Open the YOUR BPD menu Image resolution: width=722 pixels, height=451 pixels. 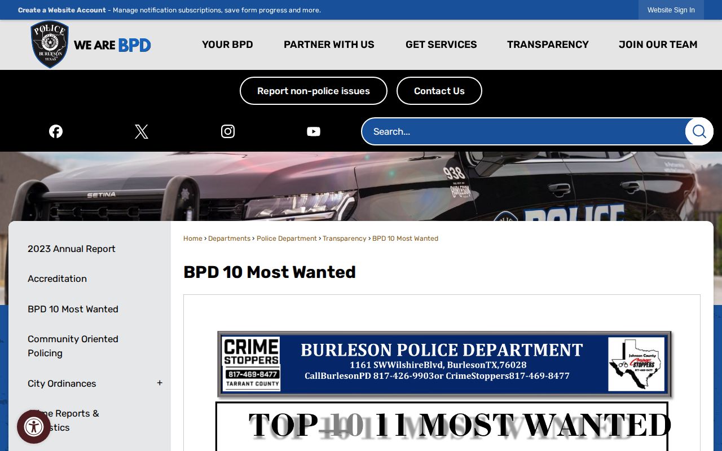227,45
